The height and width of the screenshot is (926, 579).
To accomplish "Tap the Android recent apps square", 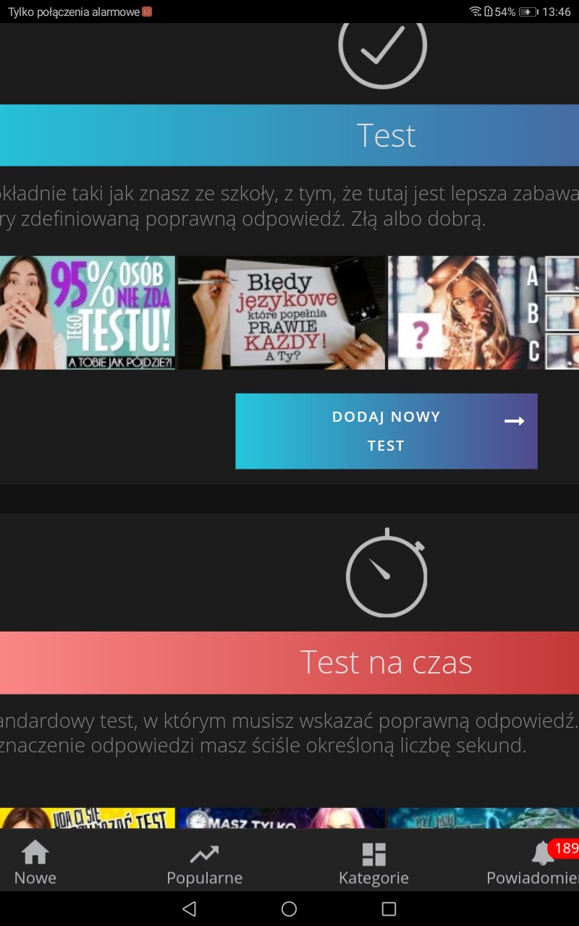I will click(x=389, y=909).
